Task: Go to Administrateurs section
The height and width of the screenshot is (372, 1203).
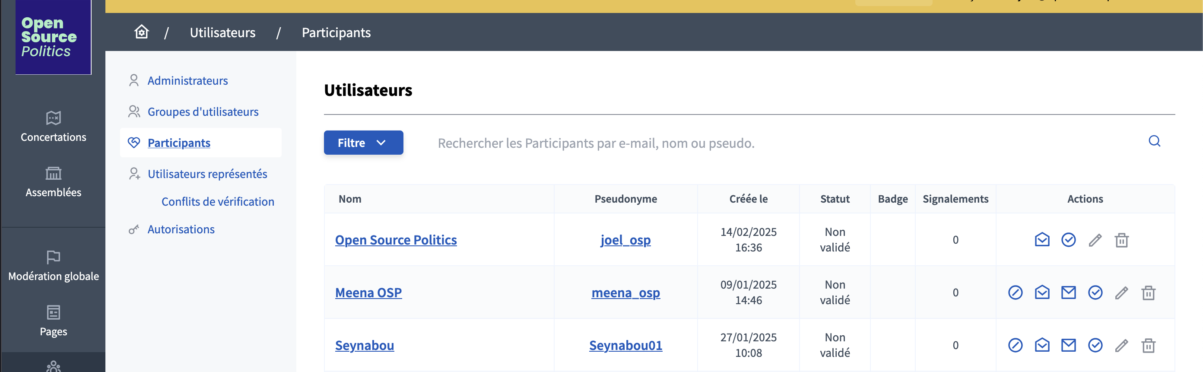Action: (x=188, y=80)
